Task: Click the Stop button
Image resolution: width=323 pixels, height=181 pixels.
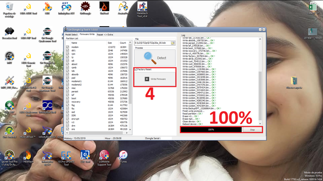Action: 252,130
